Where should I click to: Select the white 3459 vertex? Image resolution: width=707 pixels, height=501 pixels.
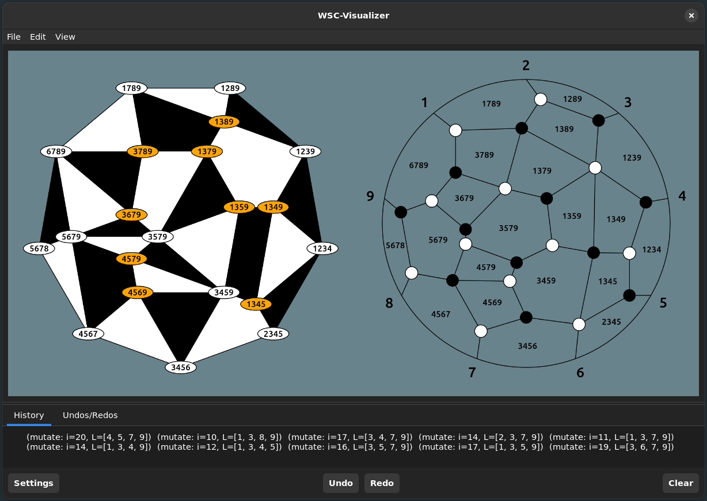223,292
